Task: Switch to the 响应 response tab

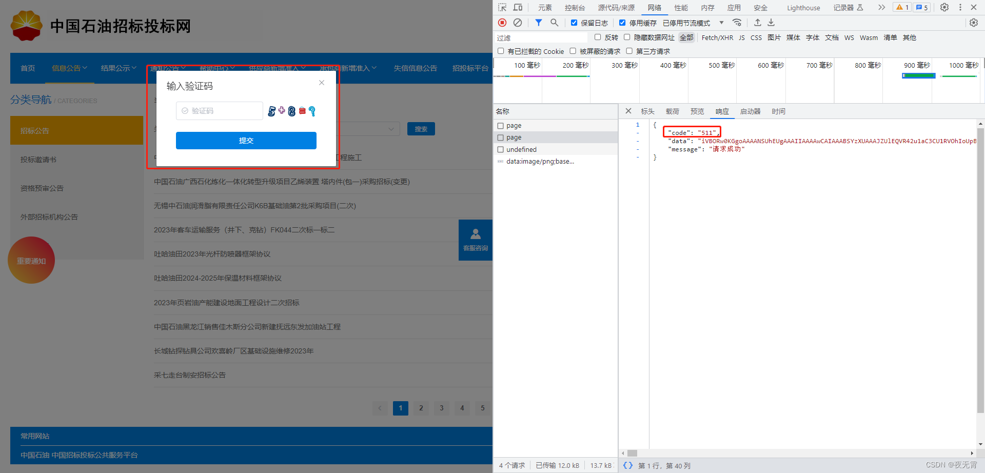Action: pos(722,111)
